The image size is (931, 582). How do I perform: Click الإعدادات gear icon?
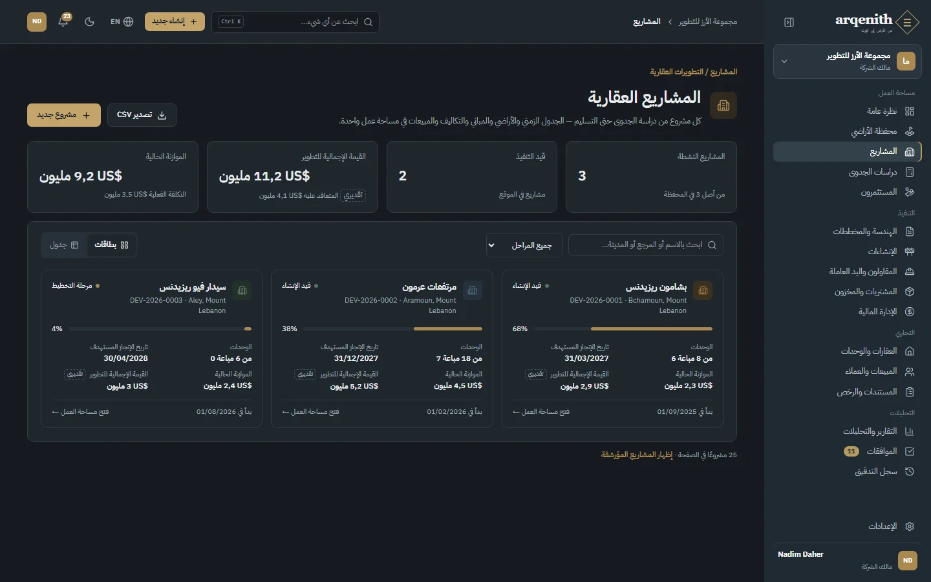tap(910, 526)
